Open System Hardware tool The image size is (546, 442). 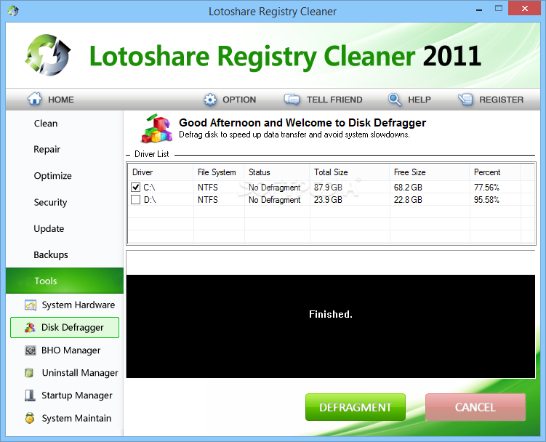[78, 305]
